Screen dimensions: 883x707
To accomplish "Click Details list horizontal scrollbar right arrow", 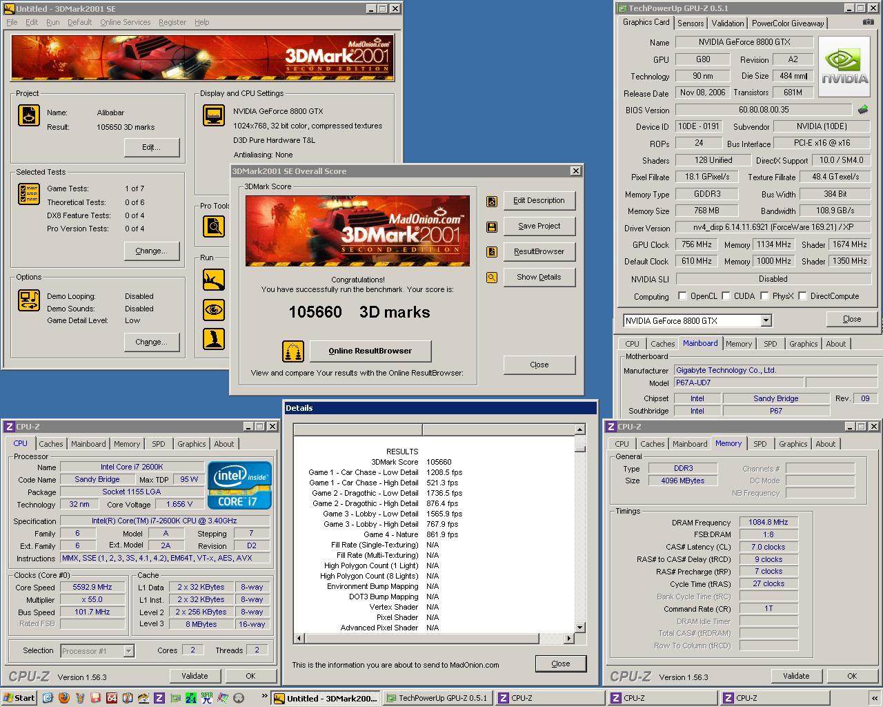I will coord(569,638).
